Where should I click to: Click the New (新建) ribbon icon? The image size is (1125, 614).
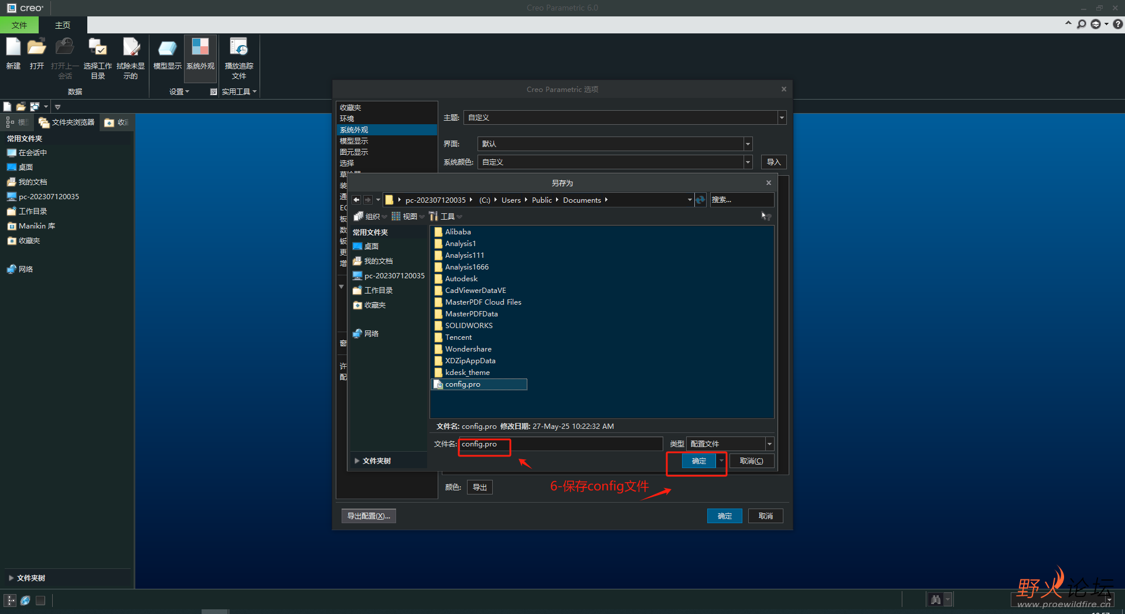click(13, 47)
